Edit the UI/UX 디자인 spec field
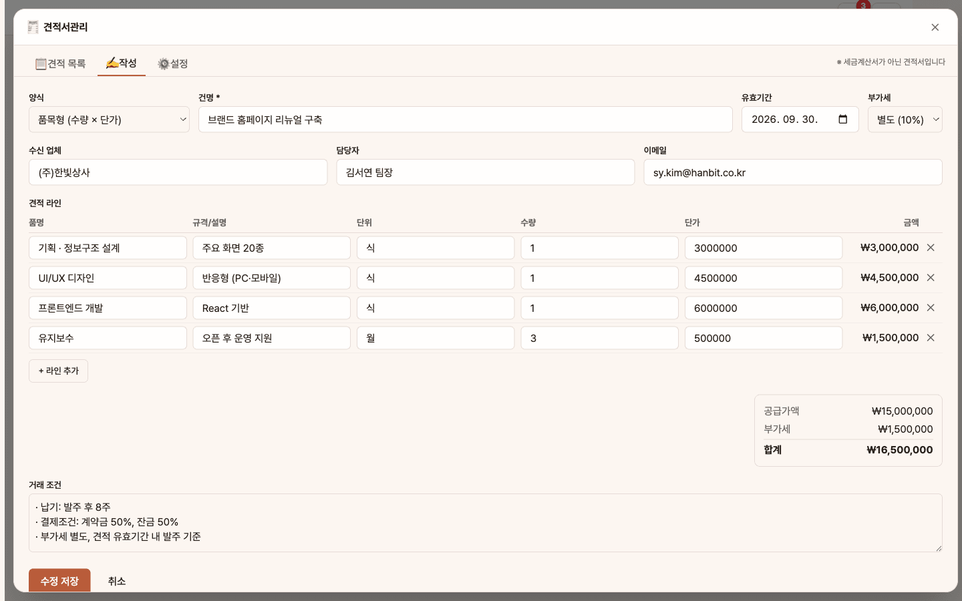 point(272,278)
